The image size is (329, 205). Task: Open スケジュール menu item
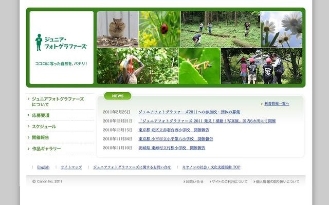[44, 127]
